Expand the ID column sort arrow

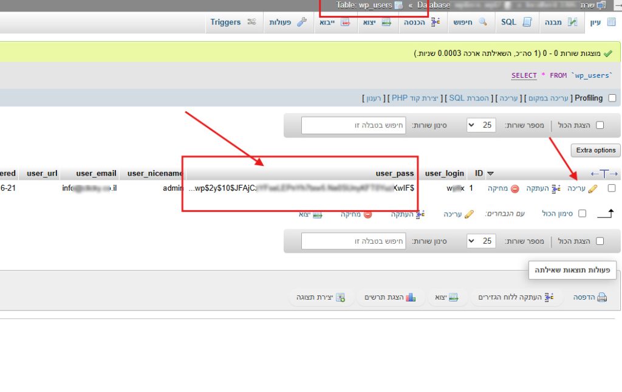click(491, 174)
